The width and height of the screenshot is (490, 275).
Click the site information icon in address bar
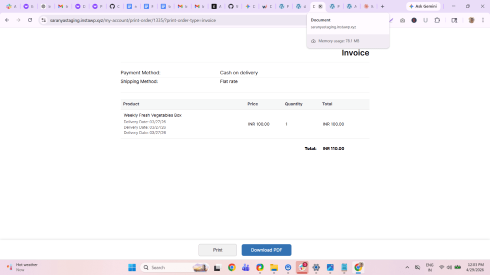pos(43,20)
